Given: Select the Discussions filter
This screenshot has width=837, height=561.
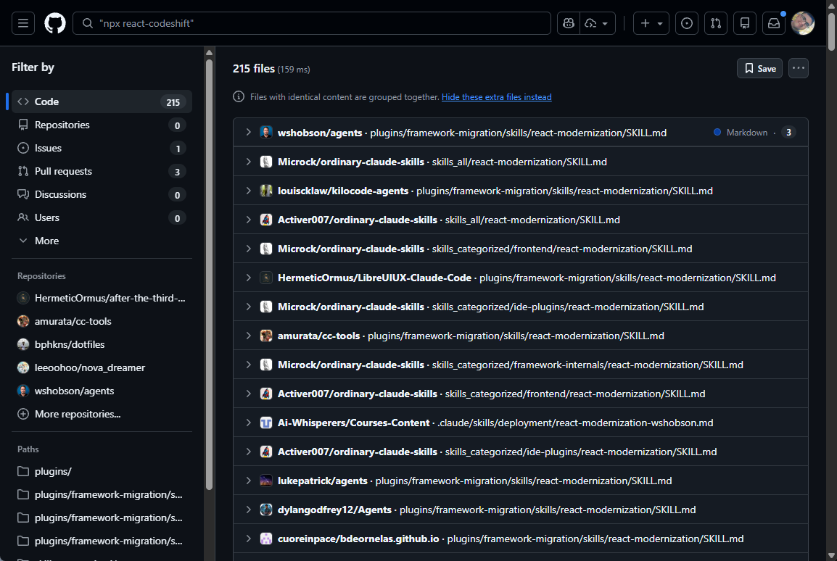Looking at the screenshot, I should pyautogui.click(x=102, y=194).
